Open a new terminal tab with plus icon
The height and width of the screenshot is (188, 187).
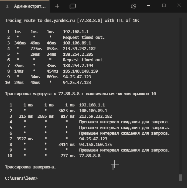(57, 6)
